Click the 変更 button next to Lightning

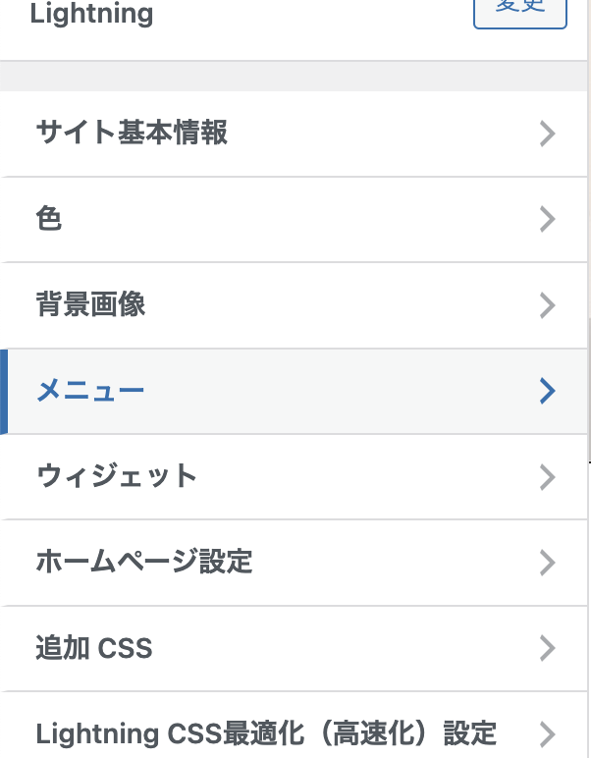click(519, 12)
